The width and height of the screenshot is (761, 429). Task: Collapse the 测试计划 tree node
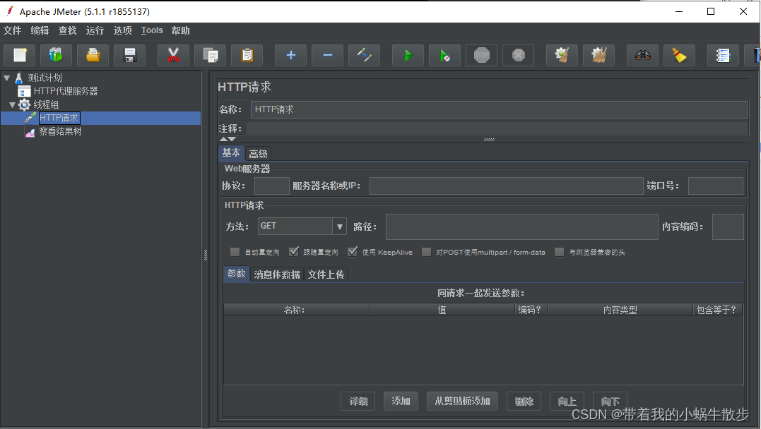click(7, 78)
